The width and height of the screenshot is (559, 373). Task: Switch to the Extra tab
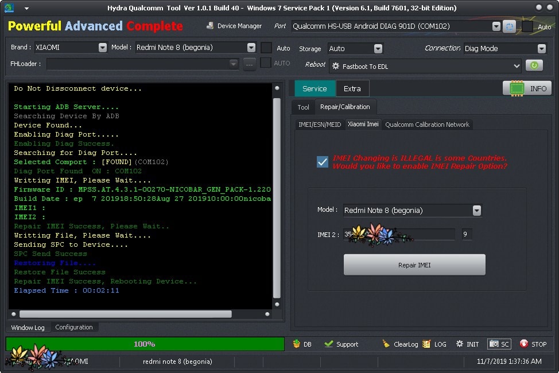352,88
